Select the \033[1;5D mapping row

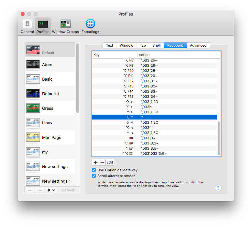(x=154, y=112)
